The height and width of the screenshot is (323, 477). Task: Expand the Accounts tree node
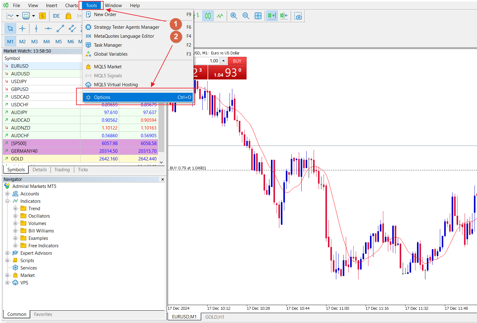pos(7,194)
